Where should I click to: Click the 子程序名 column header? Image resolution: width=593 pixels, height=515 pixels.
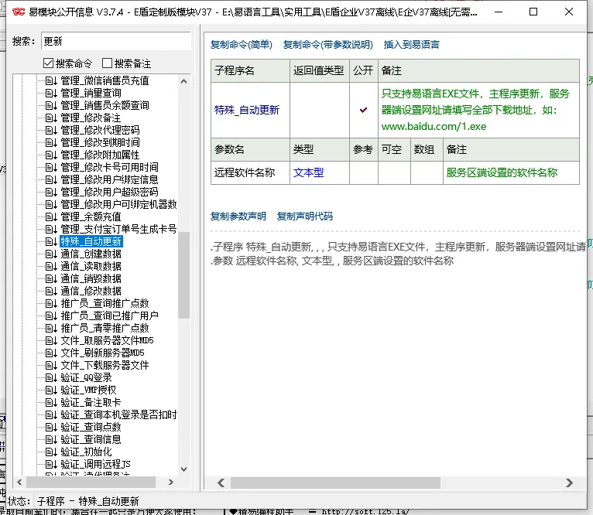[x=250, y=70]
